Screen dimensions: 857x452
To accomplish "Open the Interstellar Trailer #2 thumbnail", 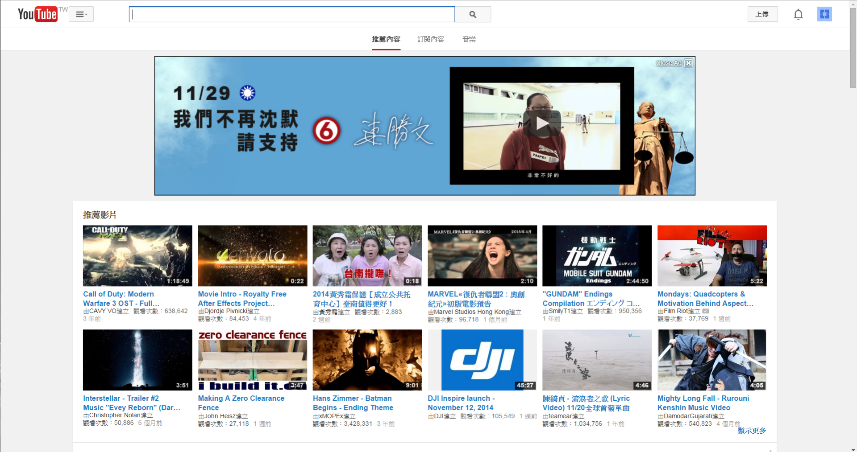I will 137,360.
